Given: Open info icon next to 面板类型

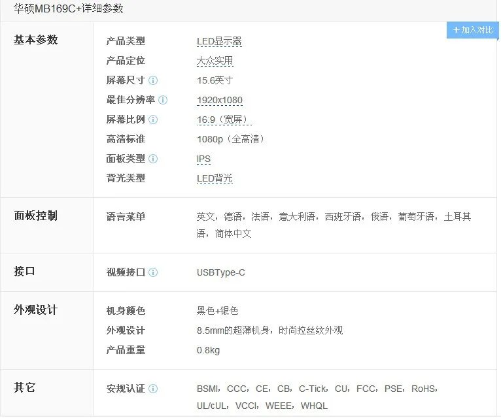Looking at the screenshot, I should click(153, 159).
